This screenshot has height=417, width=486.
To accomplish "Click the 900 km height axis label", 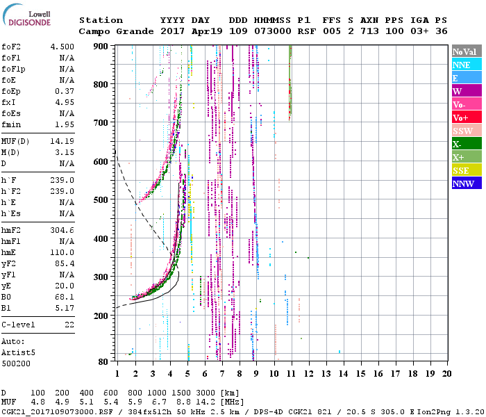I will coord(101,47).
